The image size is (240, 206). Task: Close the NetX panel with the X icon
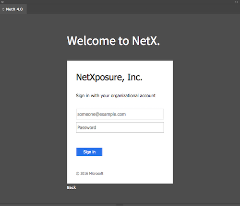(x=2, y=2)
